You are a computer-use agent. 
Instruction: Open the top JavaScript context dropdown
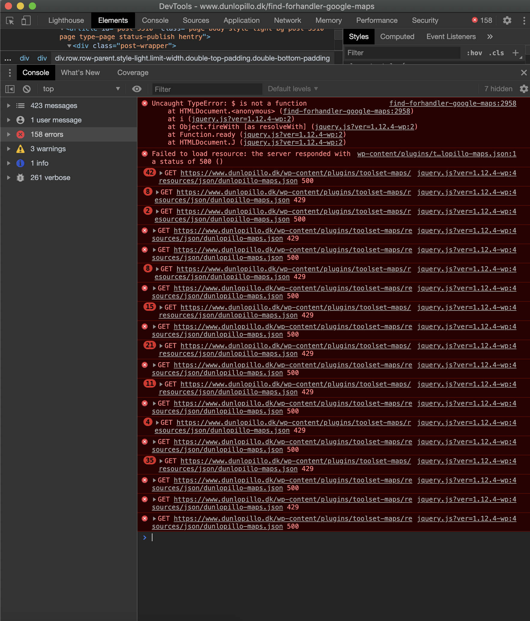[81, 89]
